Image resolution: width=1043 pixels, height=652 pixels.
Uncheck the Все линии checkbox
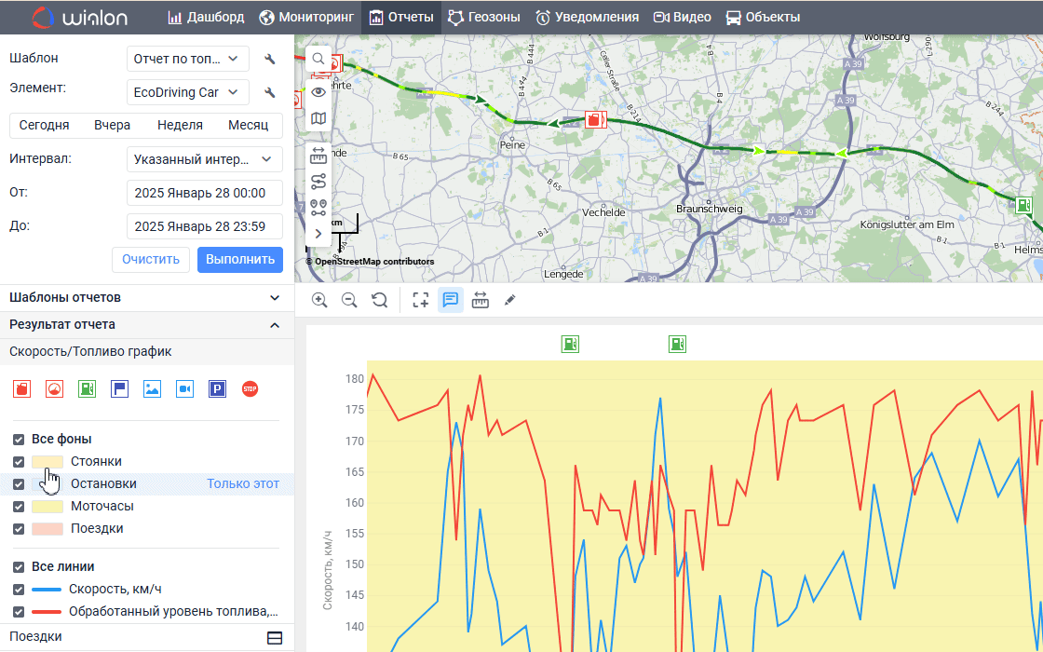[19, 567]
